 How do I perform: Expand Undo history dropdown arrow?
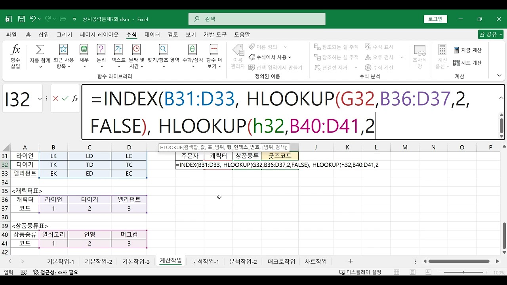[40, 19]
